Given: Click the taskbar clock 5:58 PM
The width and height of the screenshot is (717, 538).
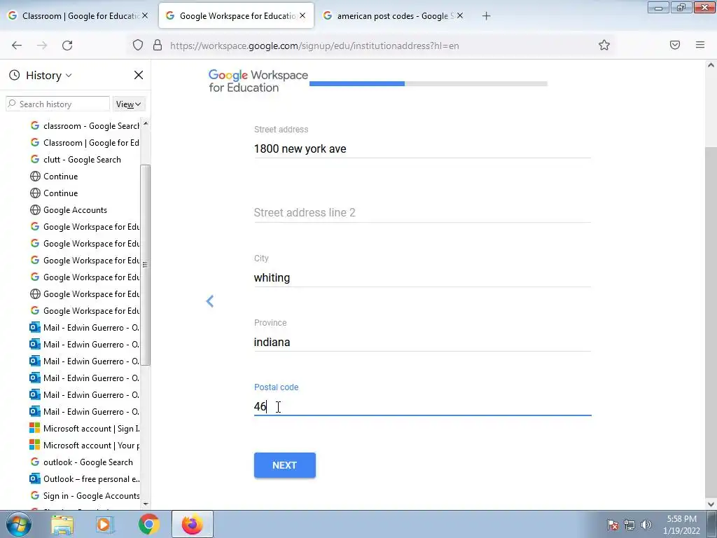Looking at the screenshot, I should click(681, 519).
